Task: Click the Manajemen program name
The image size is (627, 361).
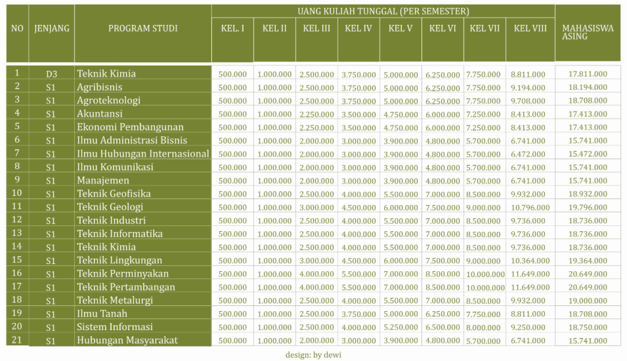Action: click(103, 180)
